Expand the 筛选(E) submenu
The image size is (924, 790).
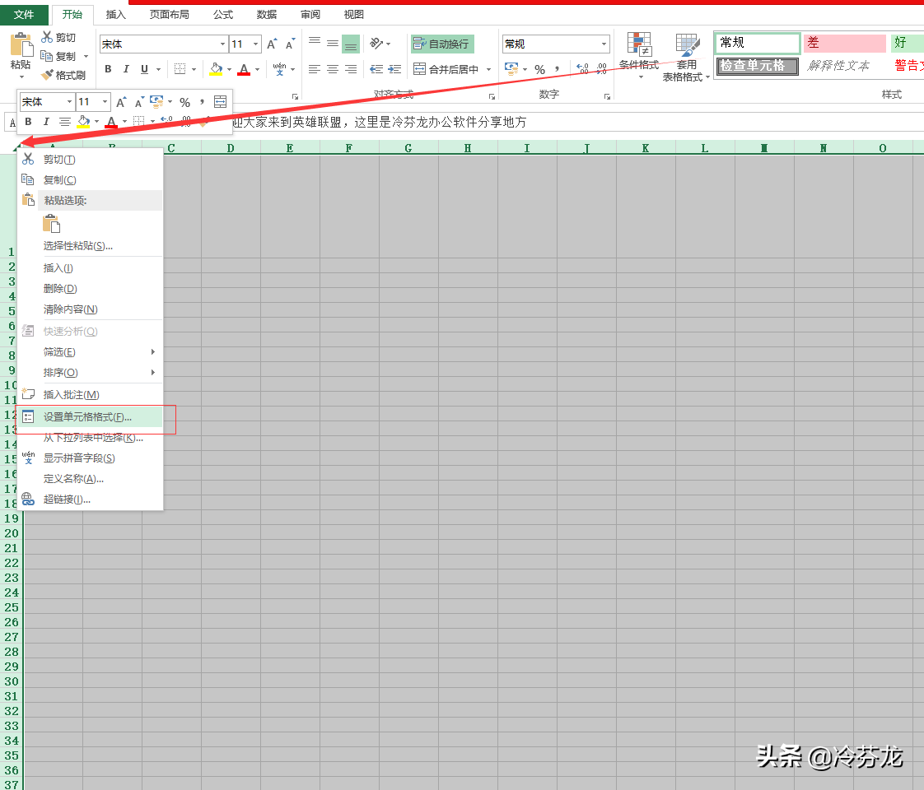90,352
